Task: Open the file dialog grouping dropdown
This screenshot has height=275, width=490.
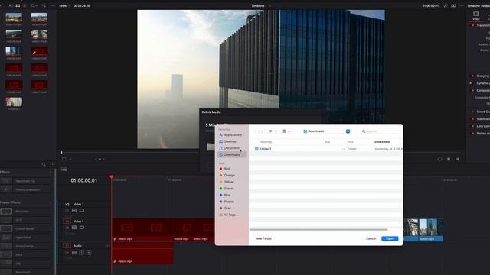Action: click(286, 131)
